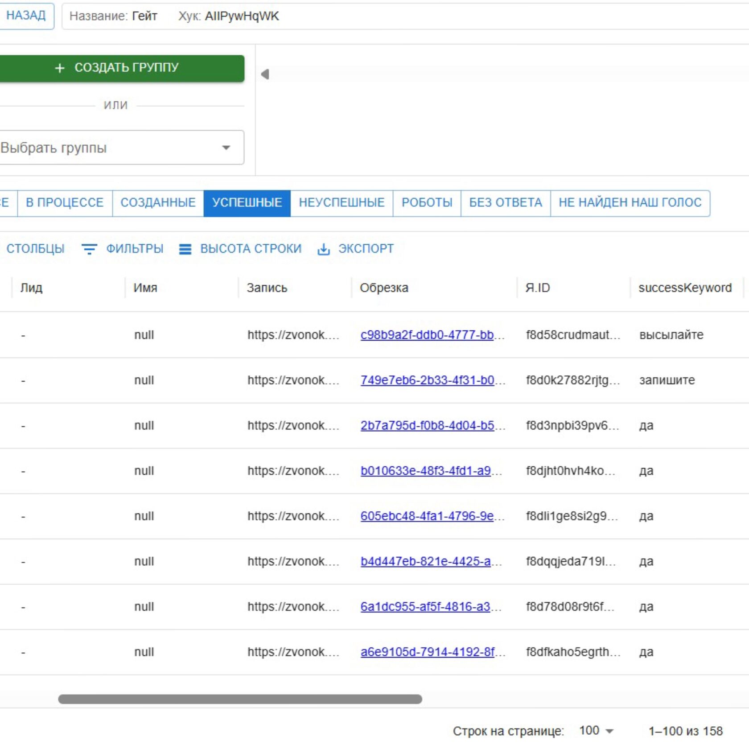Click the ID cell f8d78d08r9t6f
The image size is (749, 749).
click(570, 607)
